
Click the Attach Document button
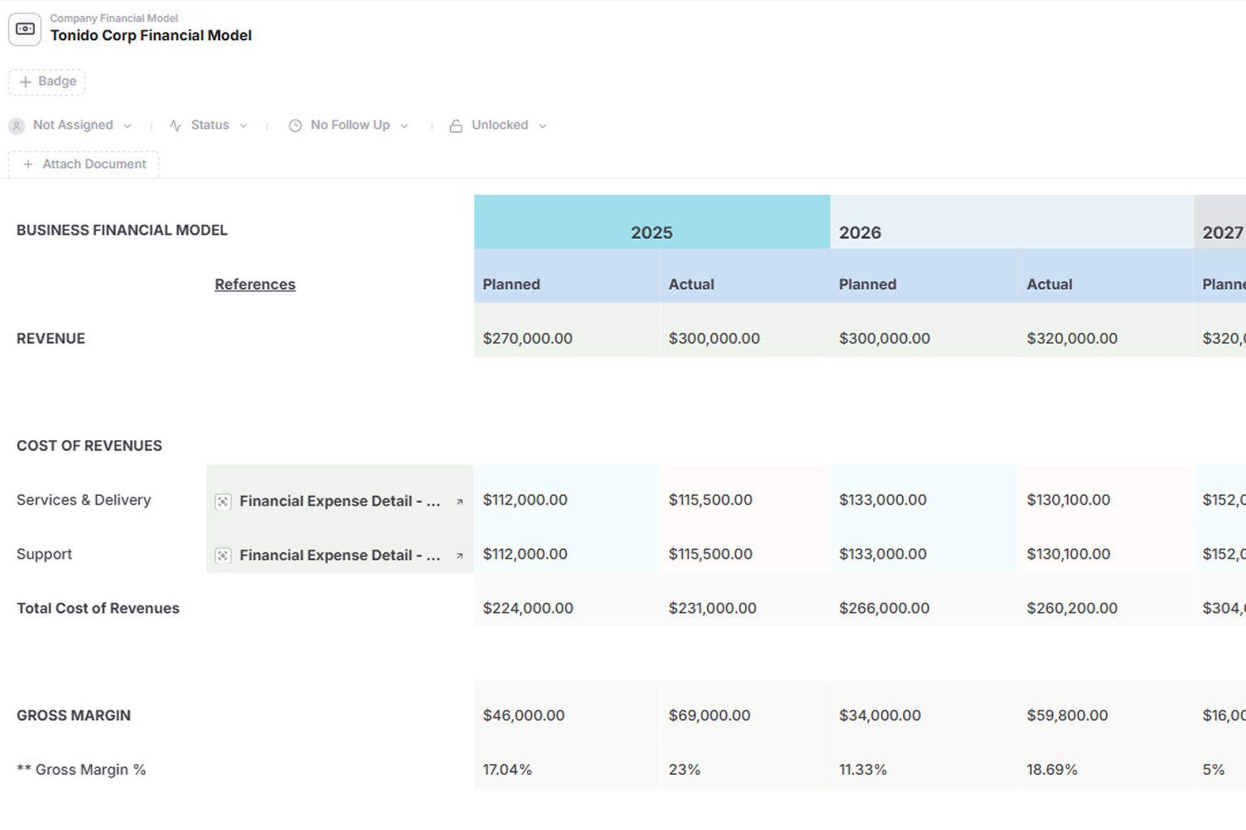84,164
